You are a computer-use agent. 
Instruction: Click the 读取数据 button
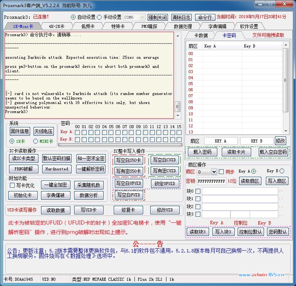[x=56, y=210]
